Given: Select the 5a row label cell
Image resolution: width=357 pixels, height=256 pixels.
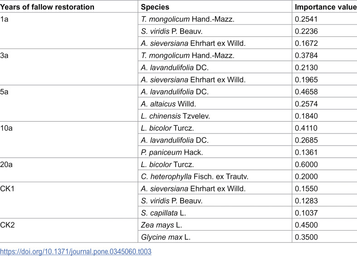Looking at the screenshot, I should [x=69, y=103].
